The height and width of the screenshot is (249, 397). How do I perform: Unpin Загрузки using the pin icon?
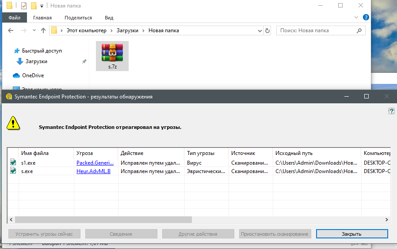[x=84, y=61]
